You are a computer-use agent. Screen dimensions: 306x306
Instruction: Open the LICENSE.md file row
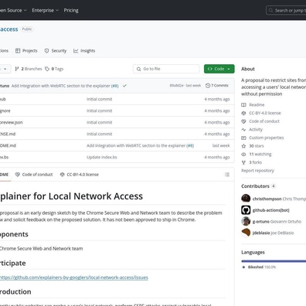[x=117, y=134]
